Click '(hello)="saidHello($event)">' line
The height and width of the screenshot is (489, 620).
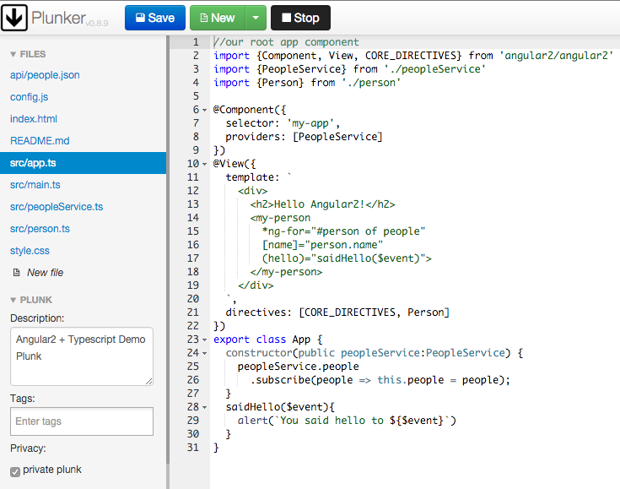click(x=347, y=258)
